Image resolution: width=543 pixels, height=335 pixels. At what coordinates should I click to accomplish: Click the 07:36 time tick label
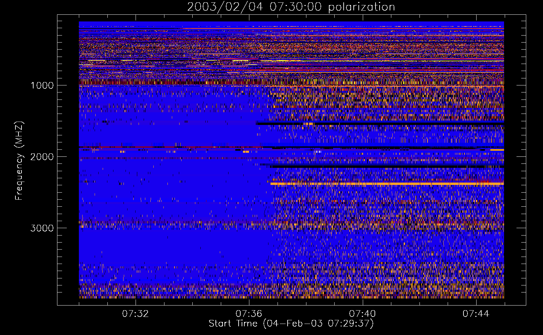tap(249, 314)
